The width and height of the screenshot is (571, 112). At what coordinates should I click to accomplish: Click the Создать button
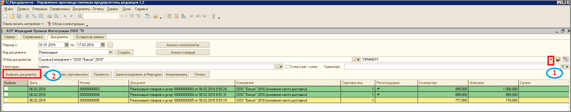click(124, 52)
